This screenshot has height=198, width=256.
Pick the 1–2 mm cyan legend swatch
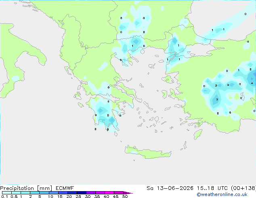25,193
